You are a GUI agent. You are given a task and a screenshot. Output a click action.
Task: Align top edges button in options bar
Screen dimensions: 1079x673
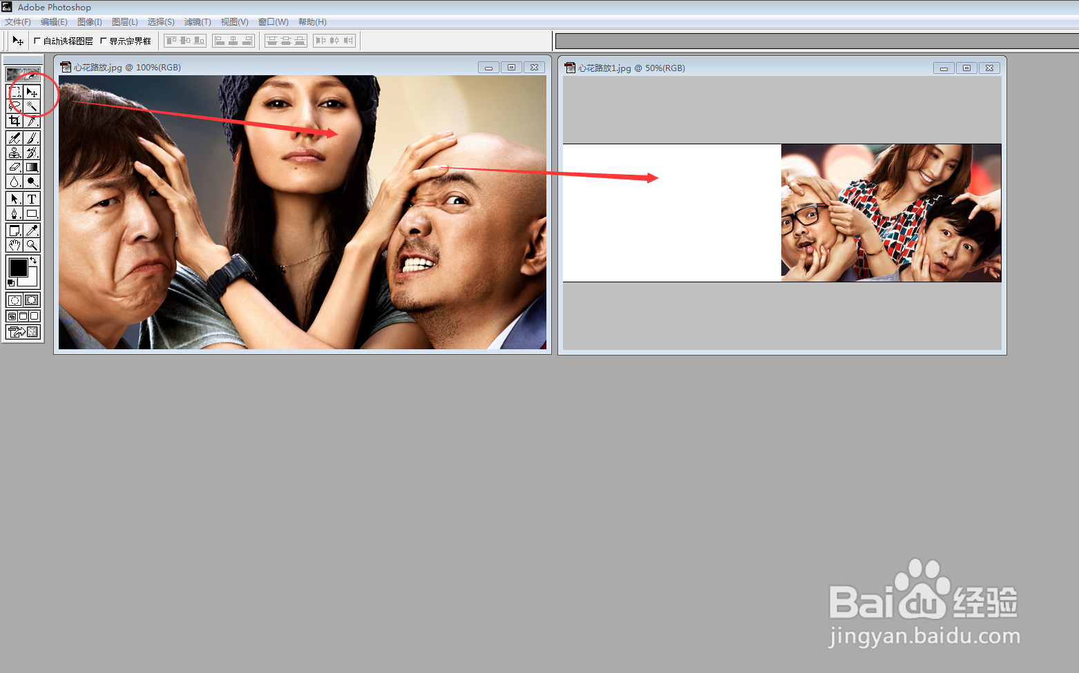pos(171,41)
